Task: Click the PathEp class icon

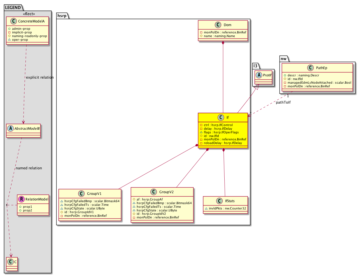Action: tap(310, 68)
